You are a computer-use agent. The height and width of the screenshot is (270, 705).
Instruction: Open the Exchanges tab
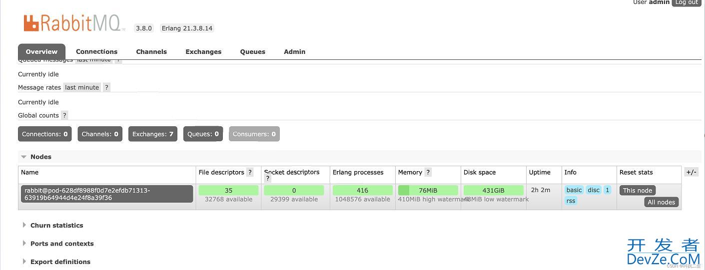203,51
